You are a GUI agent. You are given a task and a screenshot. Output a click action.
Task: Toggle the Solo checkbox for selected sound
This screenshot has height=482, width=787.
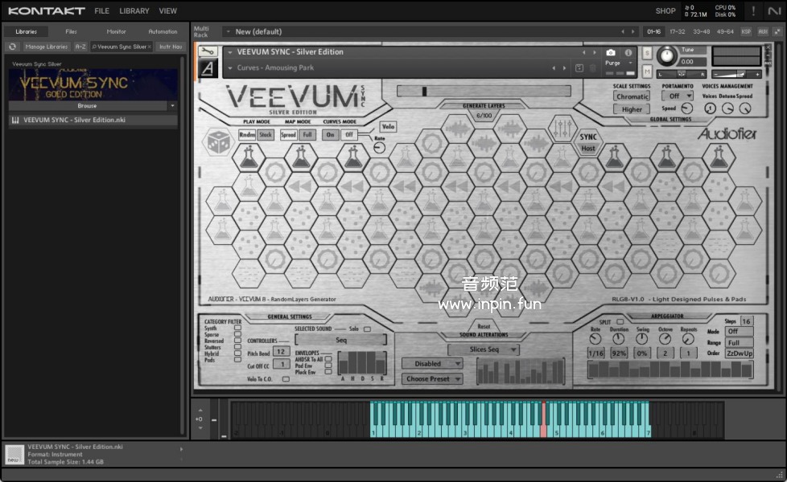point(368,329)
